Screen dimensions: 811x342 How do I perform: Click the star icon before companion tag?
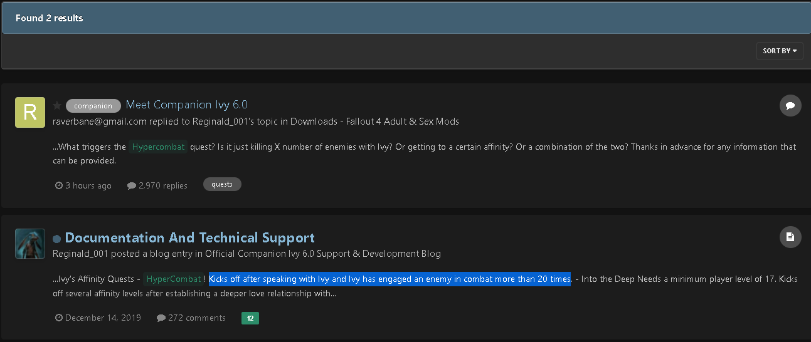coord(57,105)
